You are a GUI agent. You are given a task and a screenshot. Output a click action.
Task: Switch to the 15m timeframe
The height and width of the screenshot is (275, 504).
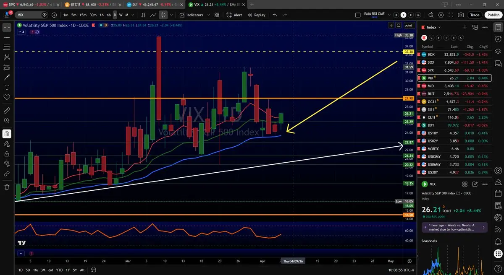coord(83,15)
